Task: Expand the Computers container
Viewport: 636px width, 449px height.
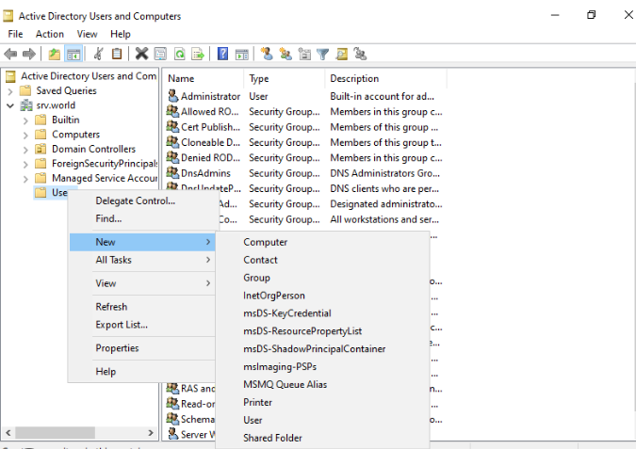Action: pyautogui.click(x=25, y=135)
